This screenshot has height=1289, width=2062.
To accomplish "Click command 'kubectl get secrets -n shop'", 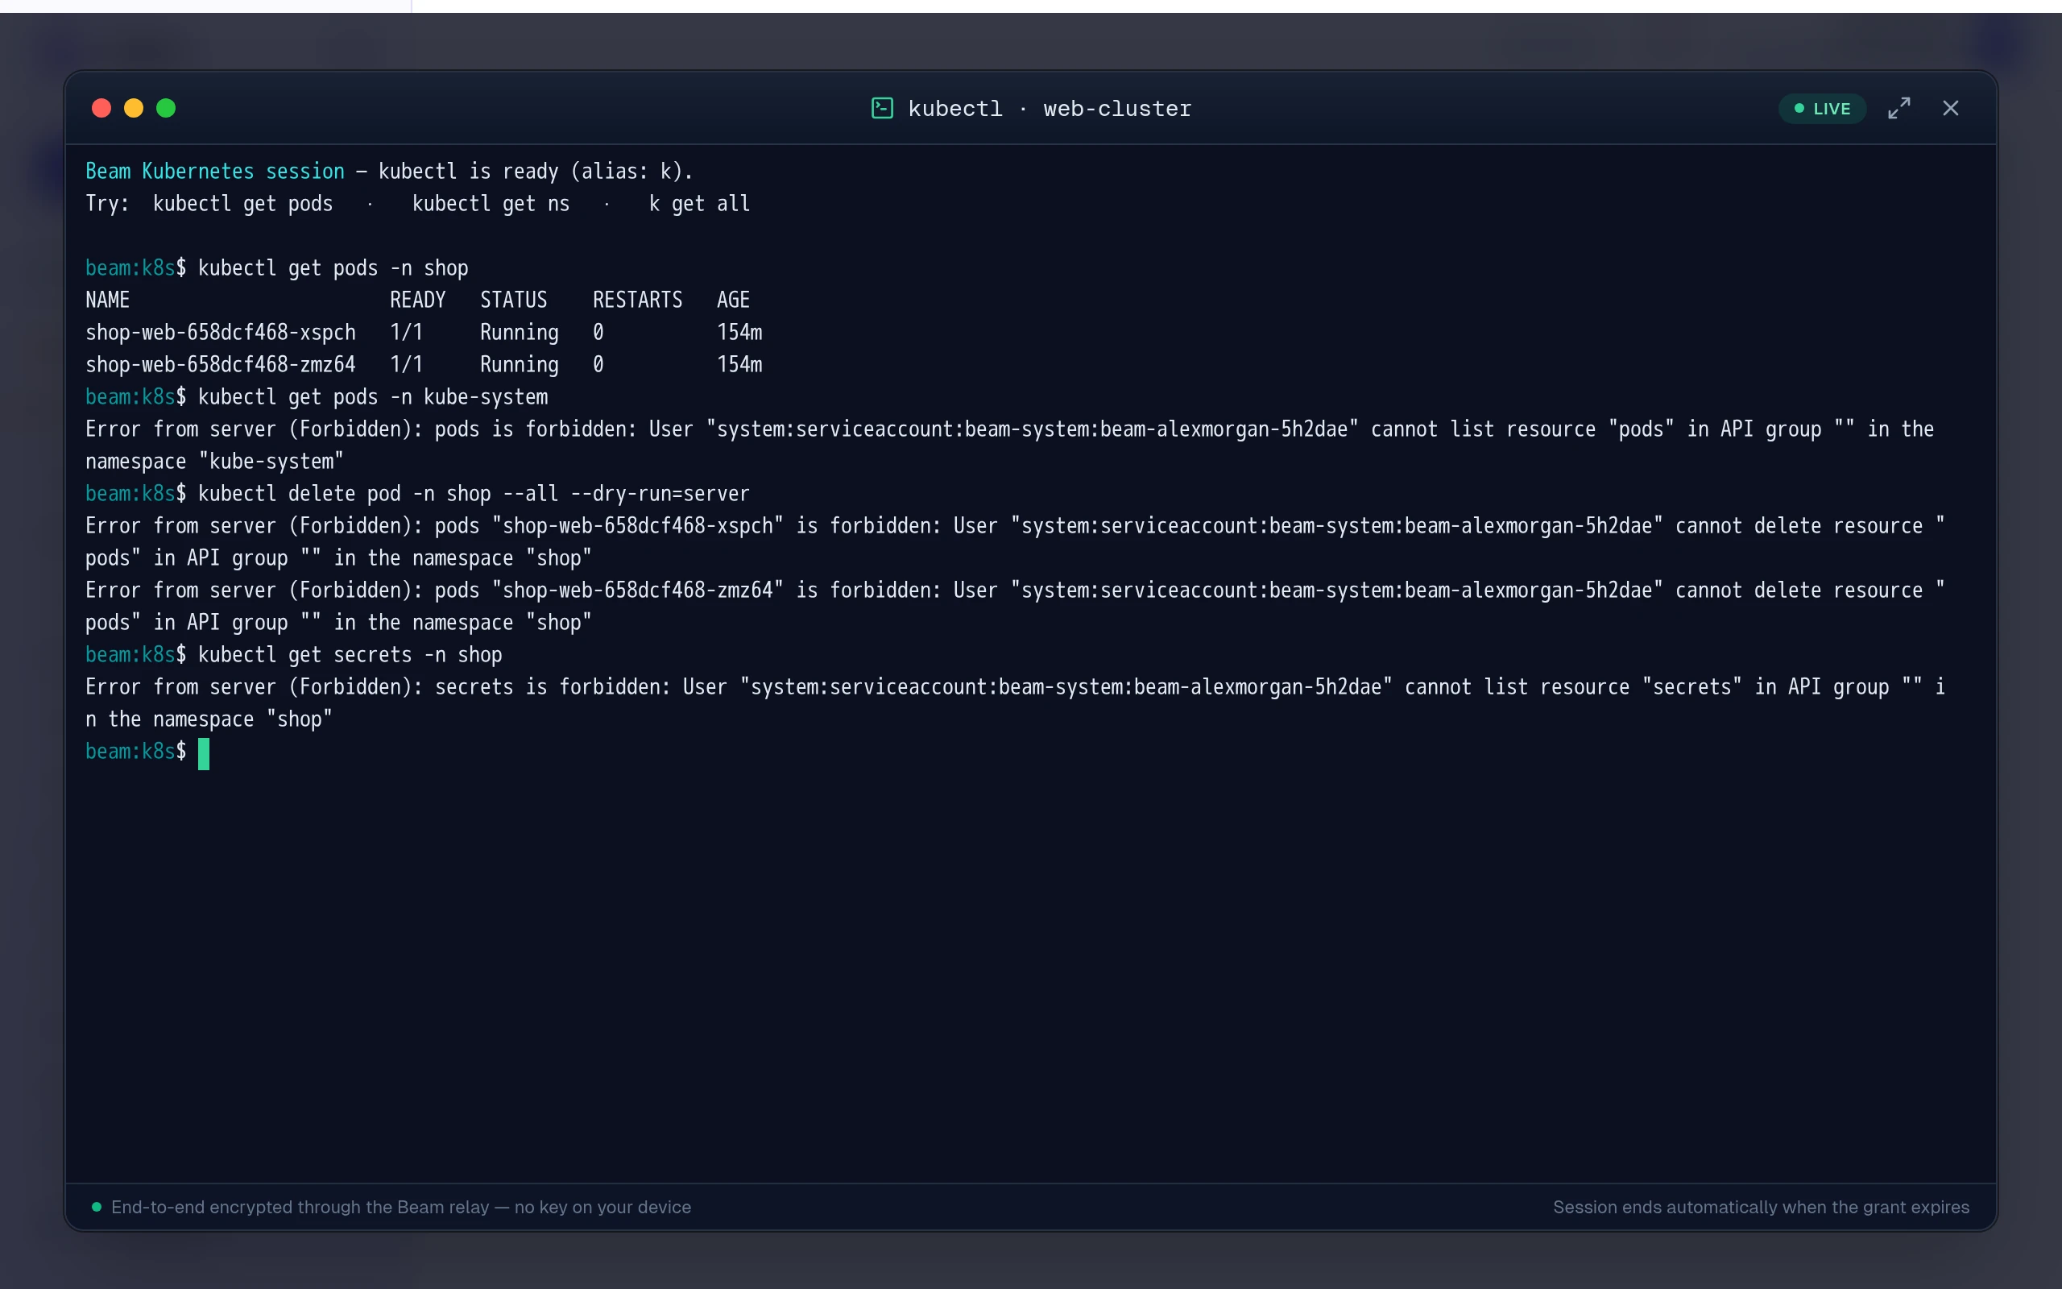I will (350, 655).
